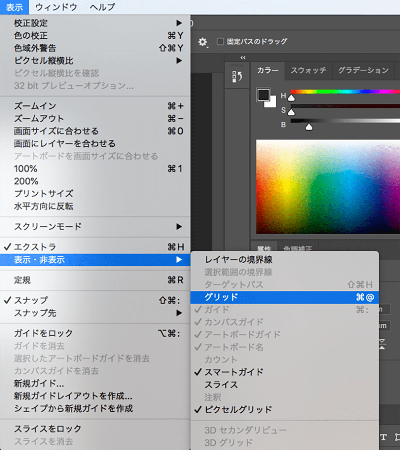
Task: Open the ウィンドウ menu
Action: pos(56,7)
